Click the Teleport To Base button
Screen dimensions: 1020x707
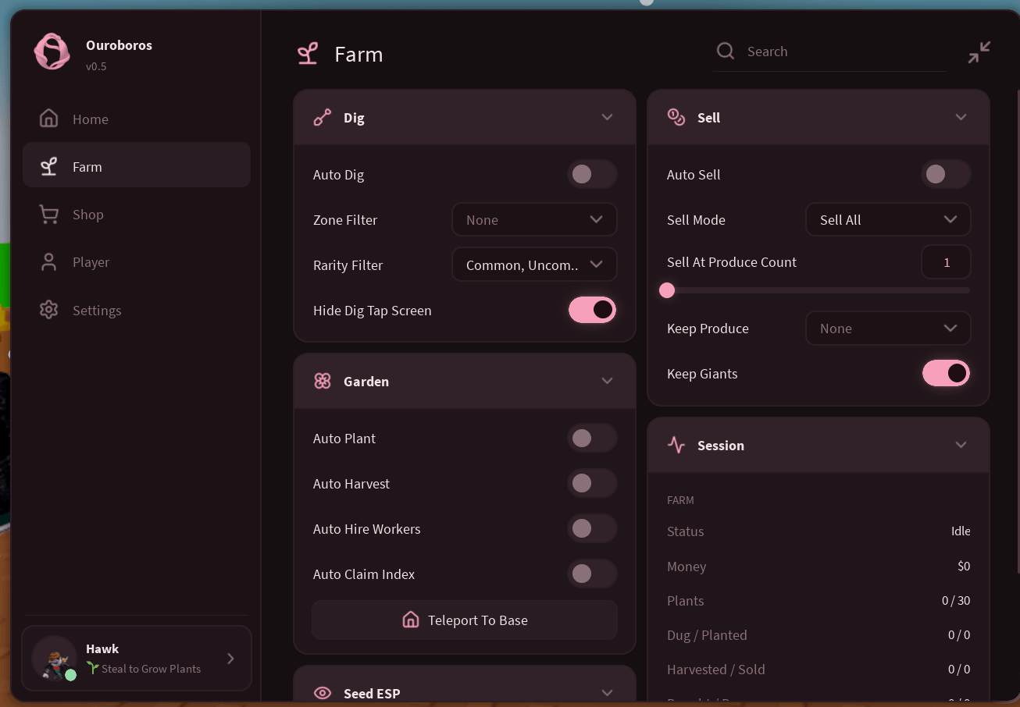point(465,620)
